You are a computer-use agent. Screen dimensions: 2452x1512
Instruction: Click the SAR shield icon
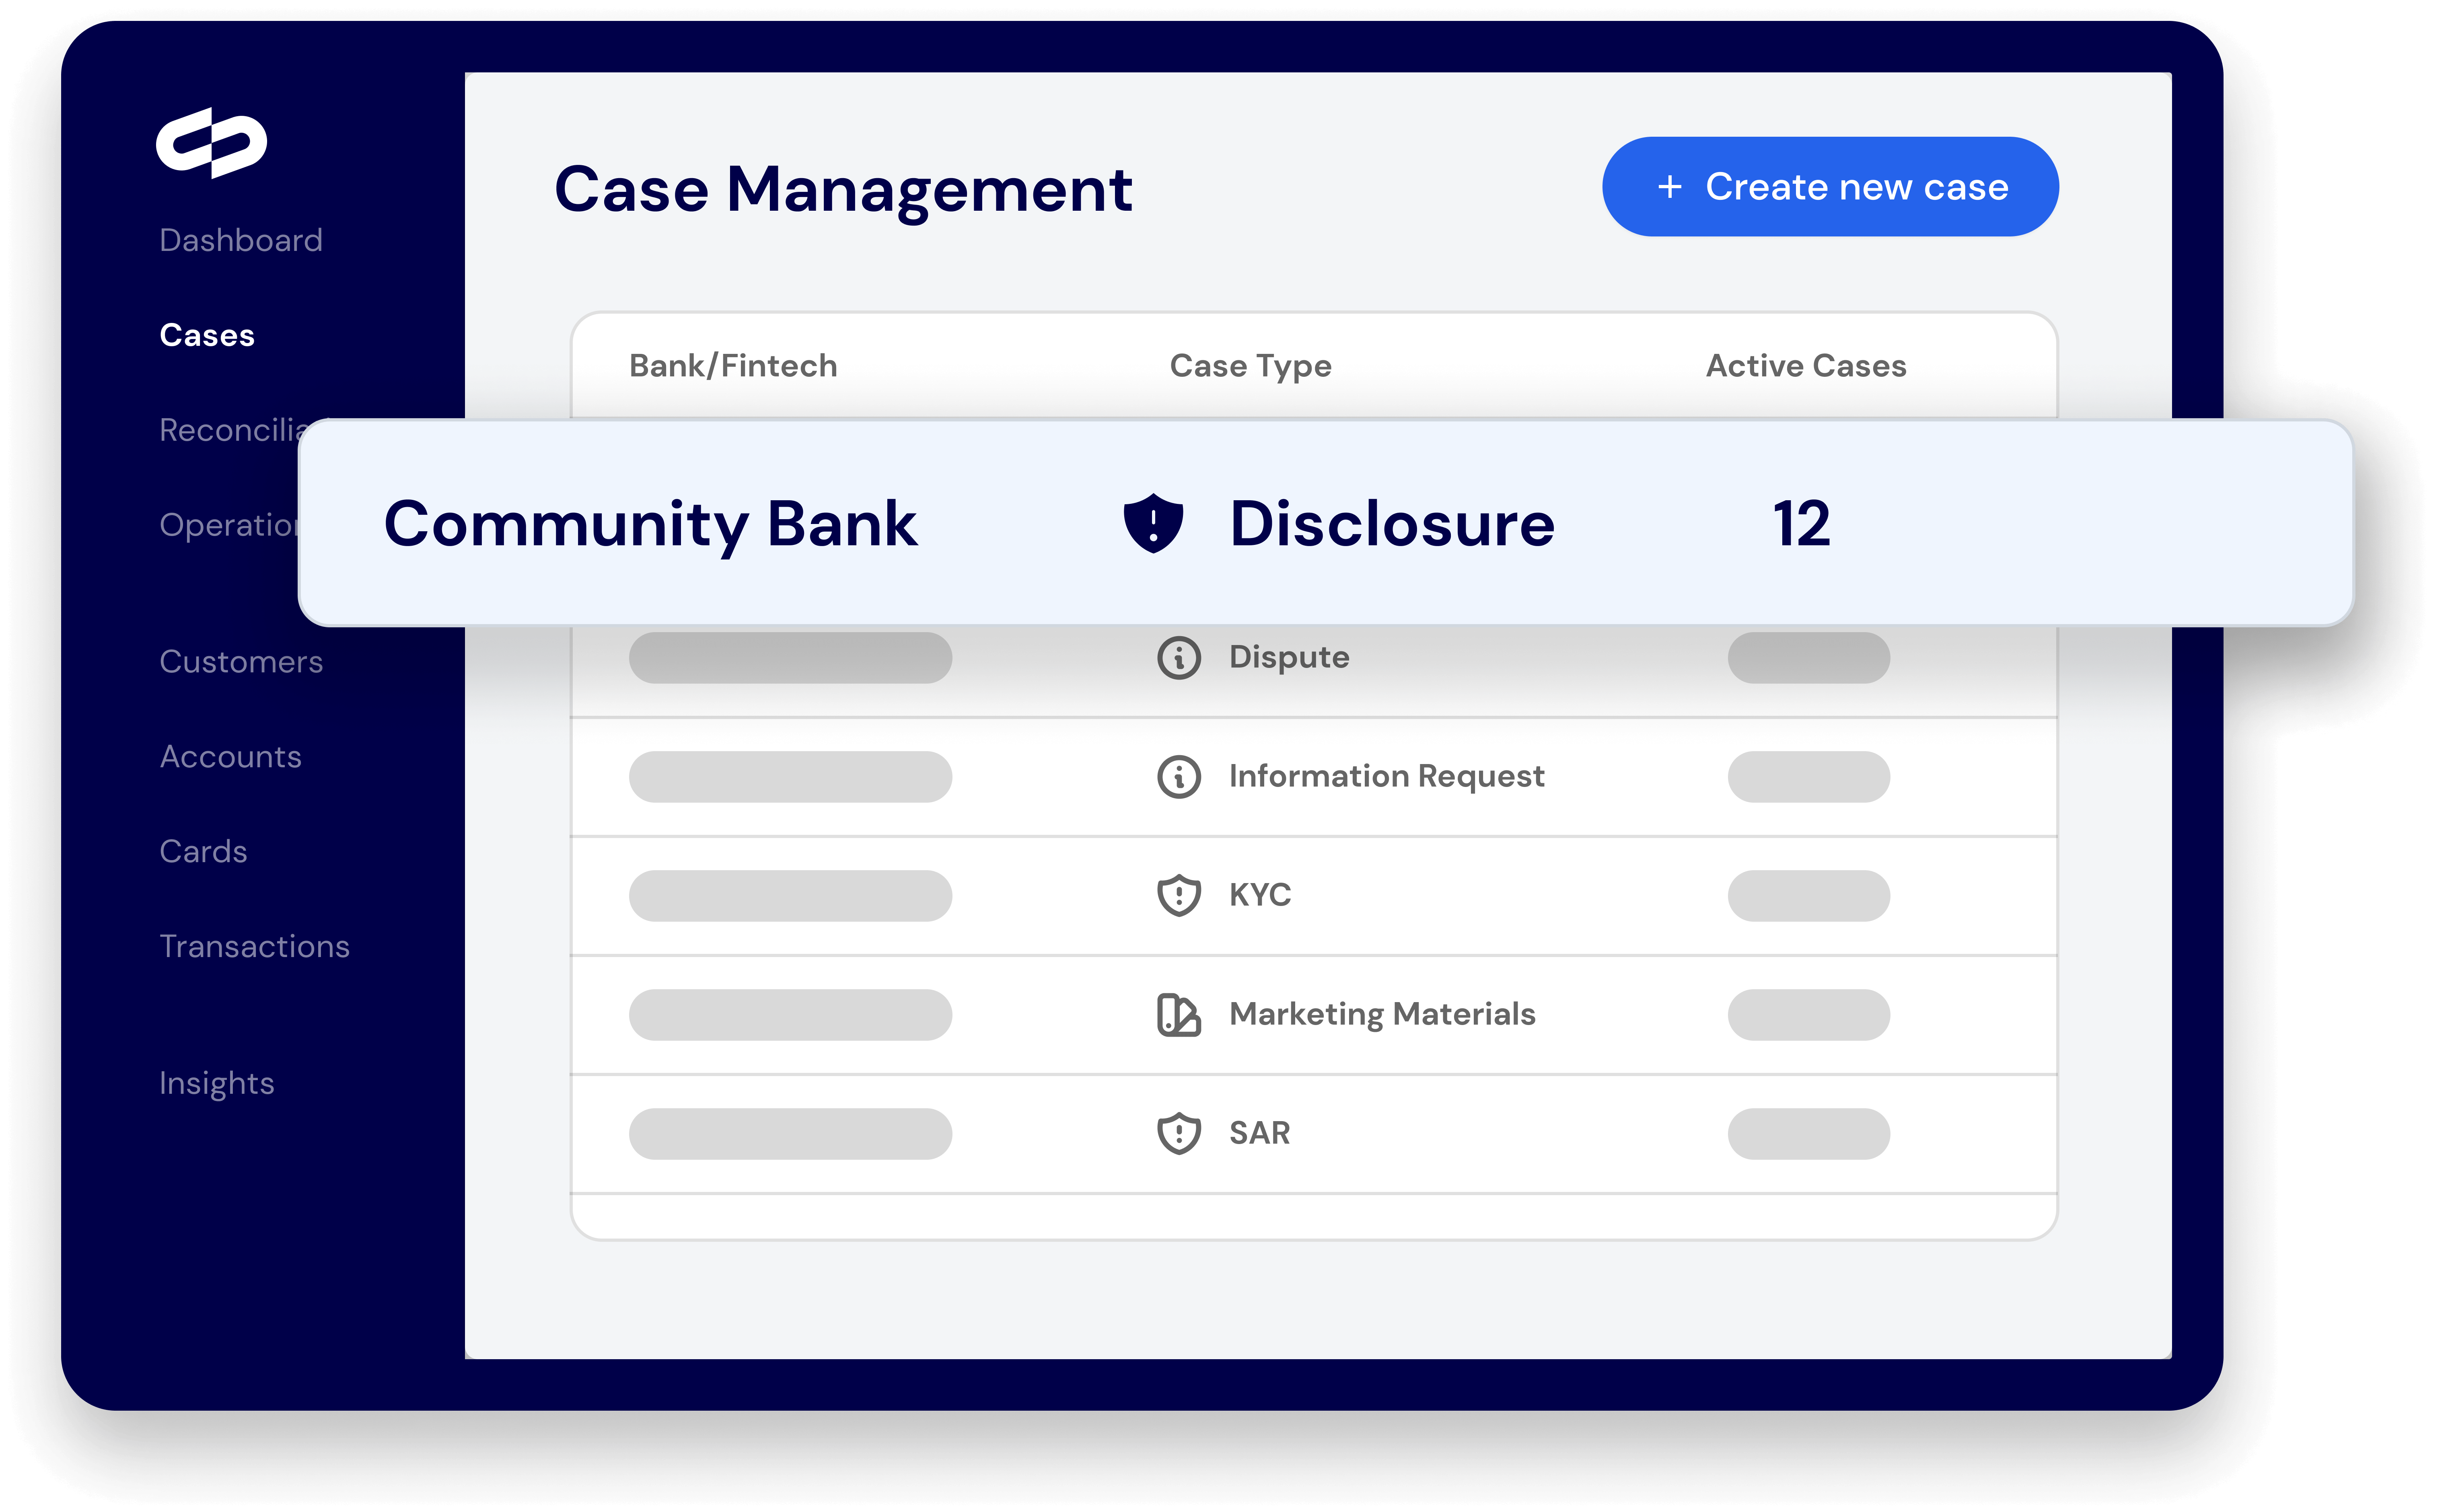tap(1179, 1134)
